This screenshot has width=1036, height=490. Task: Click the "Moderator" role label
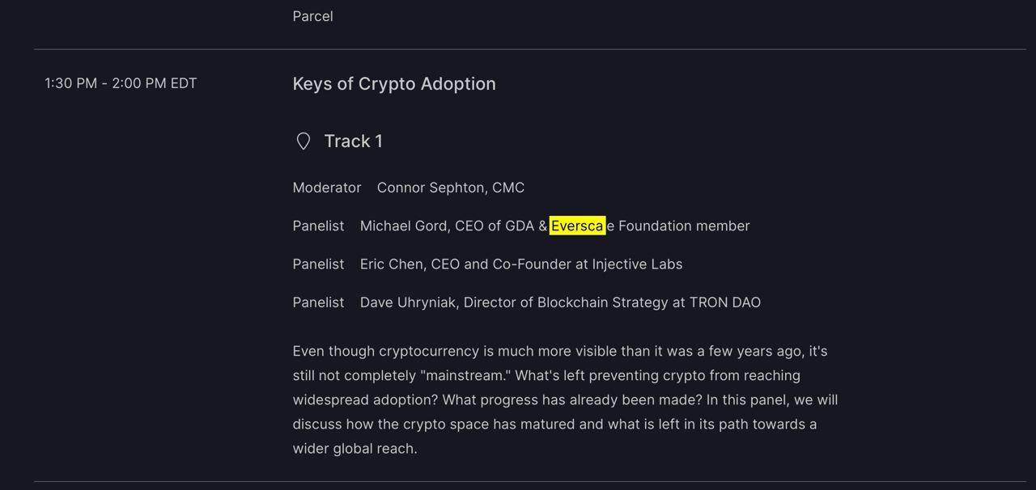(x=327, y=188)
